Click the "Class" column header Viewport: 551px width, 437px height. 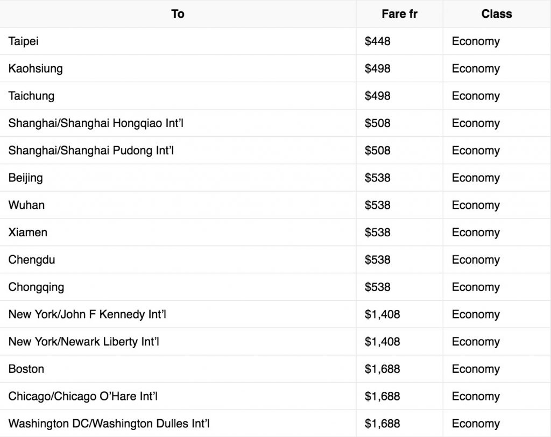click(x=496, y=14)
